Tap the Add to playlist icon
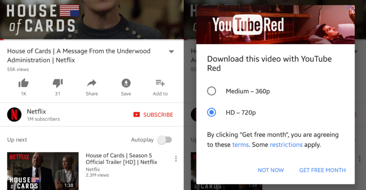Viewport: 366px width, 190px height. 160,83
